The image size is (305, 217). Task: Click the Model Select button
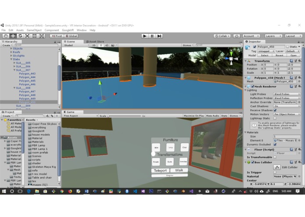point(265,55)
